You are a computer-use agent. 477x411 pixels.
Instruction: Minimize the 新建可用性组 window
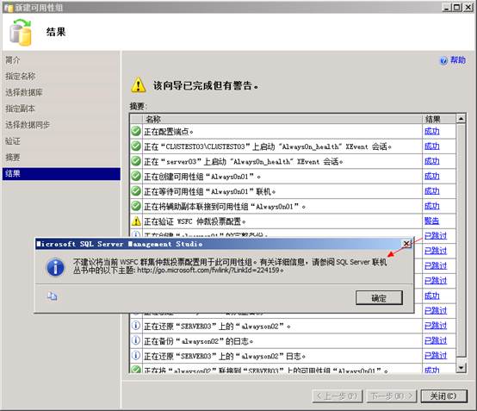coord(446,7)
